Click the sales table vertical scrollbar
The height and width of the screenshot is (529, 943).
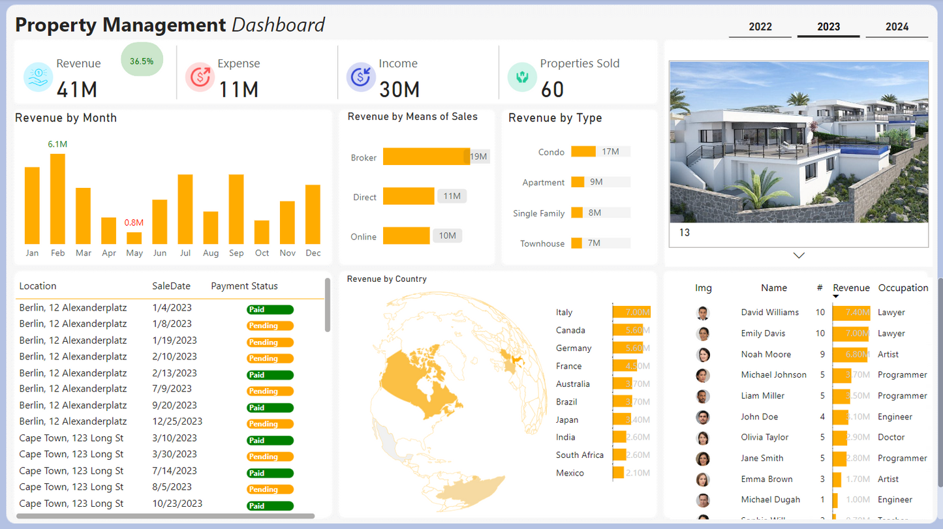[327, 305]
